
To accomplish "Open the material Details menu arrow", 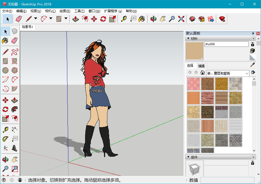I will (x=253, y=72).
